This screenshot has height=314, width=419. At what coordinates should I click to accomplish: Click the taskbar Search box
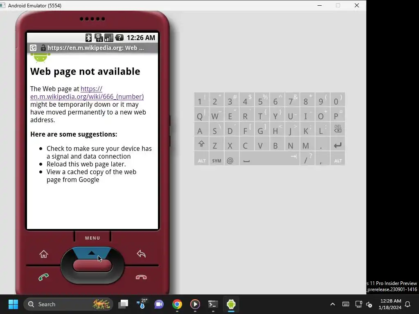68,304
